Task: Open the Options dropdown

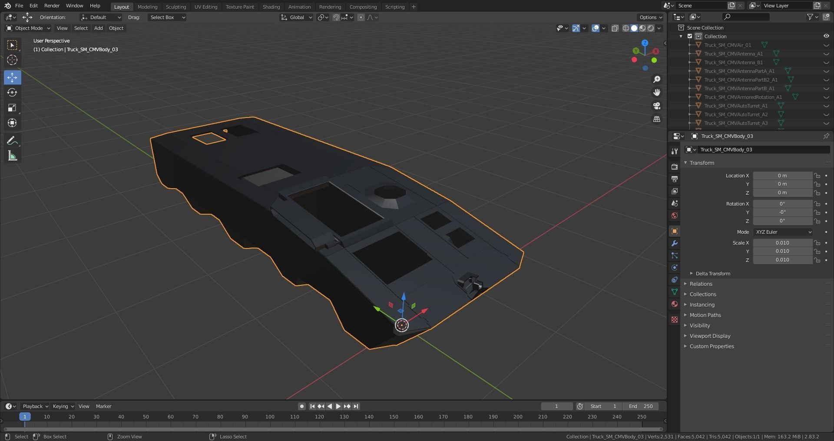Action: click(x=651, y=17)
